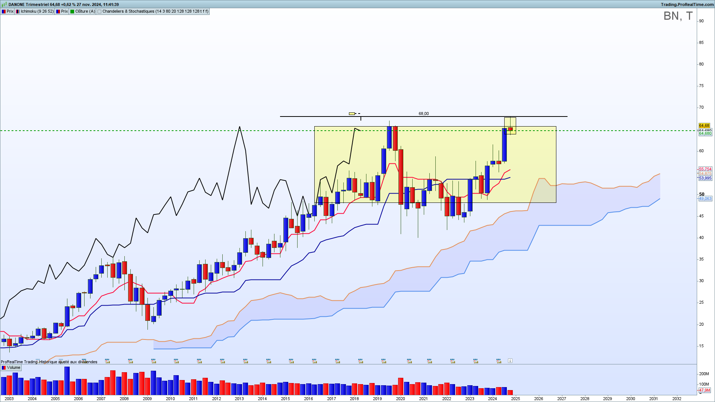Open the dividend event marker for 2018
The width and height of the screenshot is (715, 402).
point(361,361)
